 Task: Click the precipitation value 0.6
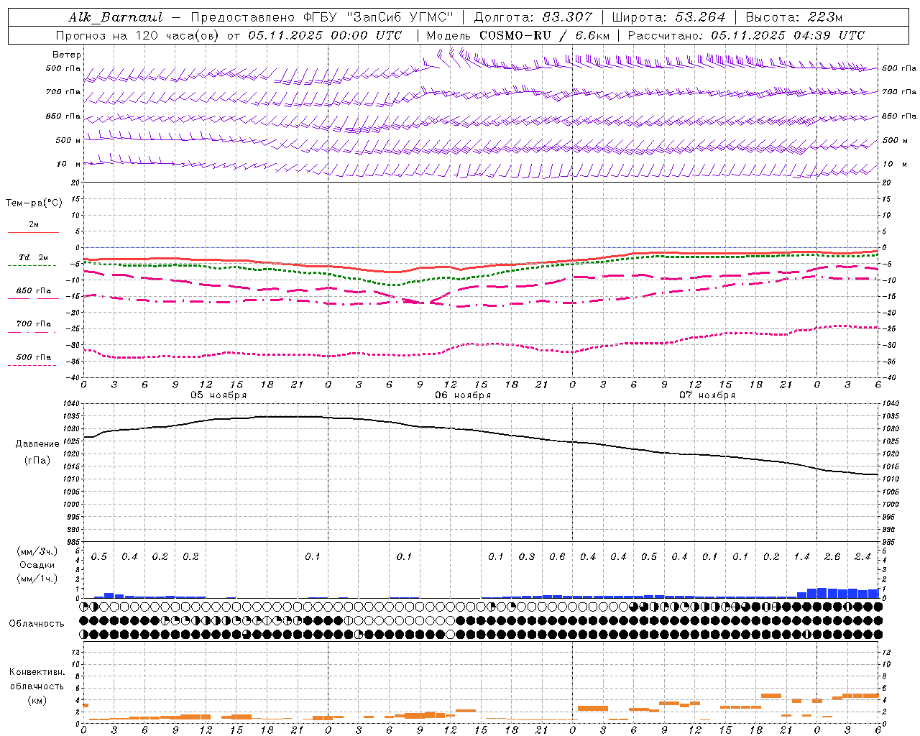pos(557,556)
